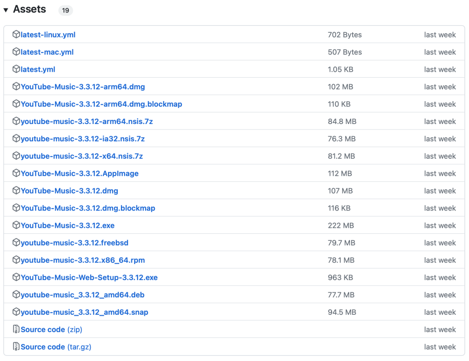Click package icon beside youtube-music-3.3.12.freebsd
The width and height of the screenshot is (469, 361).
point(16,243)
